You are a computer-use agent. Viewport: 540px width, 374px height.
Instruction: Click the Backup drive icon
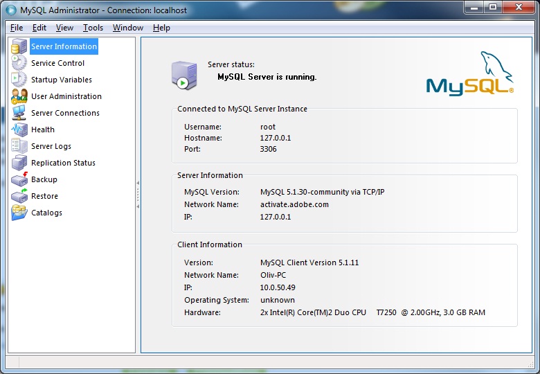pyautogui.click(x=19, y=179)
